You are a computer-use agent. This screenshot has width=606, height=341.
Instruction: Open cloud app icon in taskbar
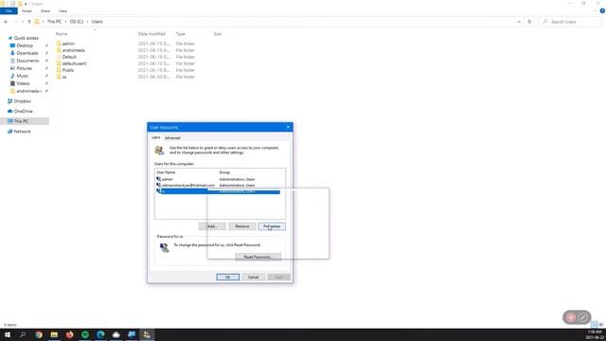[x=116, y=334]
